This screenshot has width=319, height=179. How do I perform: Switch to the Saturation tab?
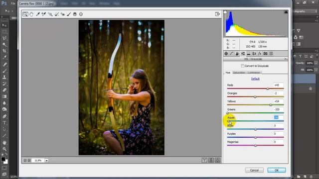239,73
